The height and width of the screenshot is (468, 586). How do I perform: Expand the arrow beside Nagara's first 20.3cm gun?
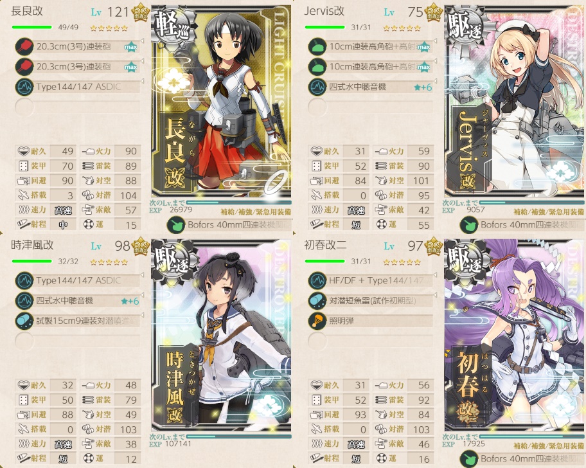click(x=142, y=40)
